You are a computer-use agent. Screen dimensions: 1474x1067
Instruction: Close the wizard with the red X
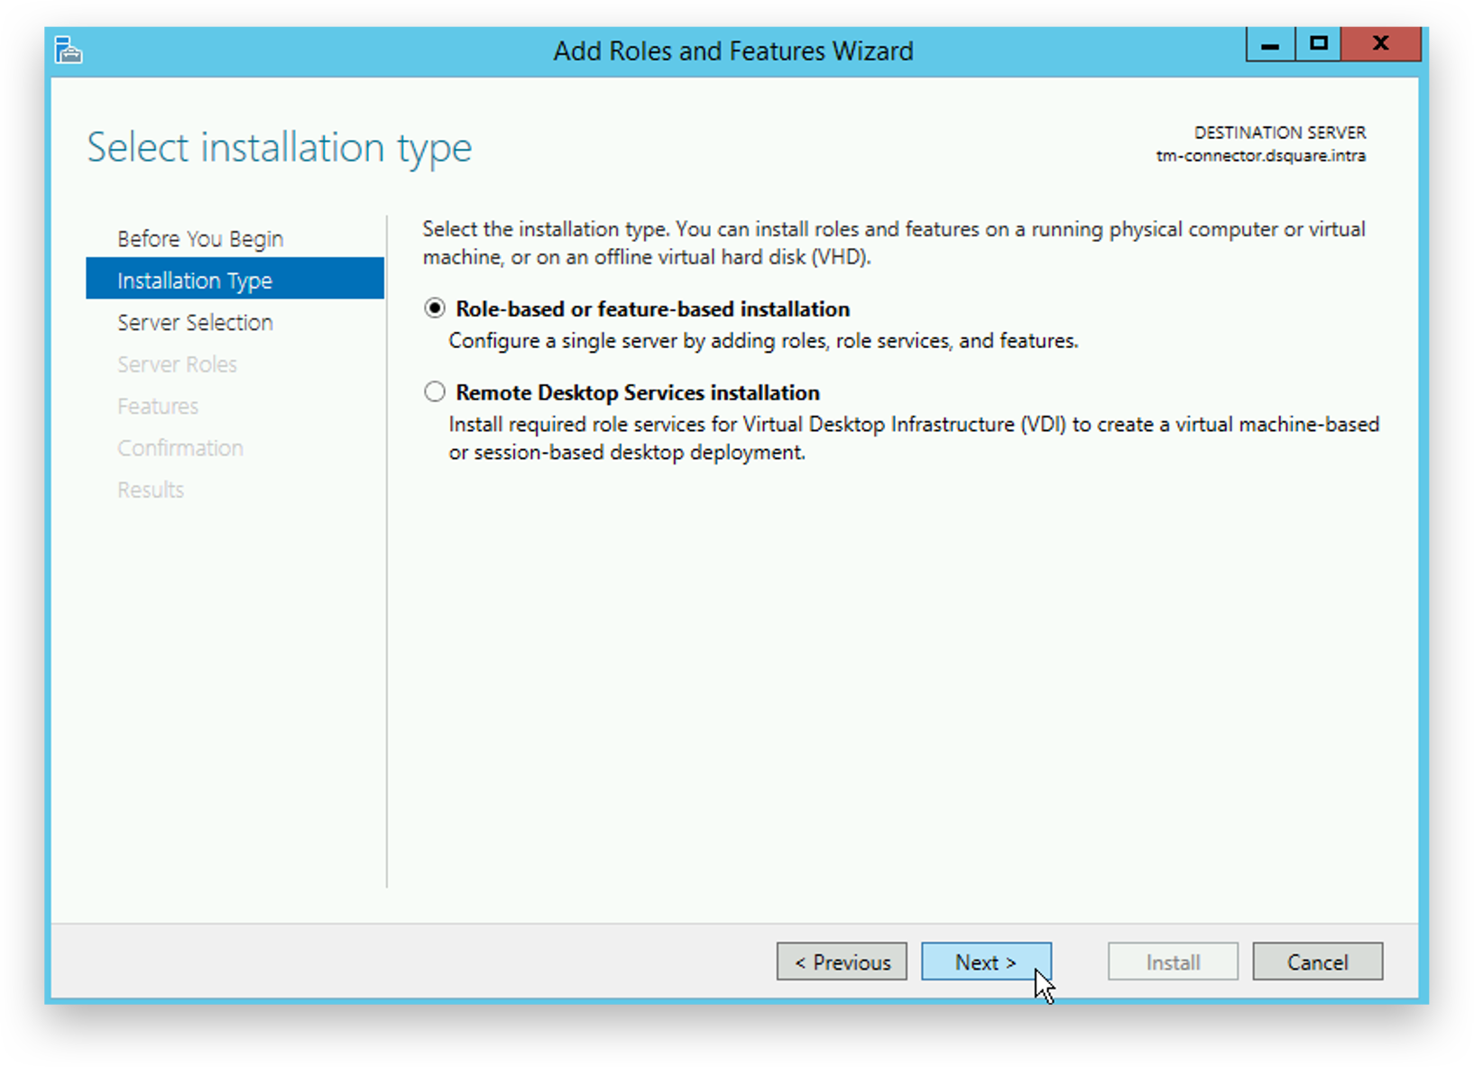tap(1380, 43)
